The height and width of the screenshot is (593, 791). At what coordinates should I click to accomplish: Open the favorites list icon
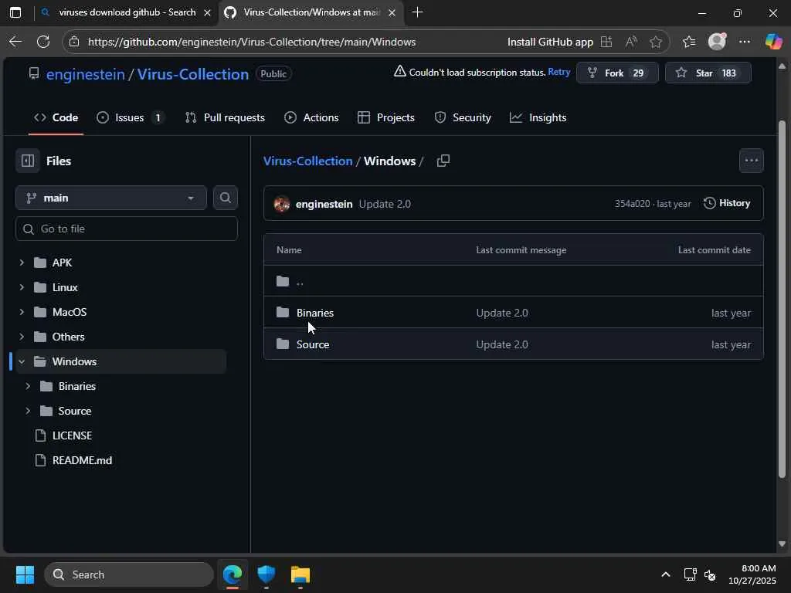tap(689, 42)
